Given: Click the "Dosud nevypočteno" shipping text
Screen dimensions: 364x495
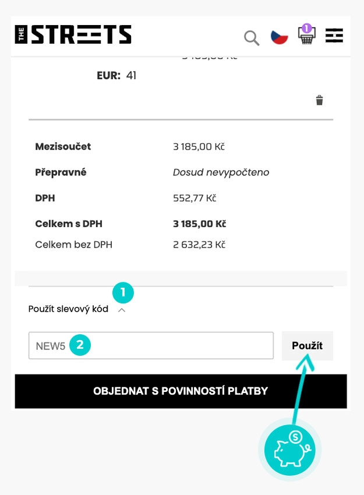Looking at the screenshot, I should pos(221,172).
